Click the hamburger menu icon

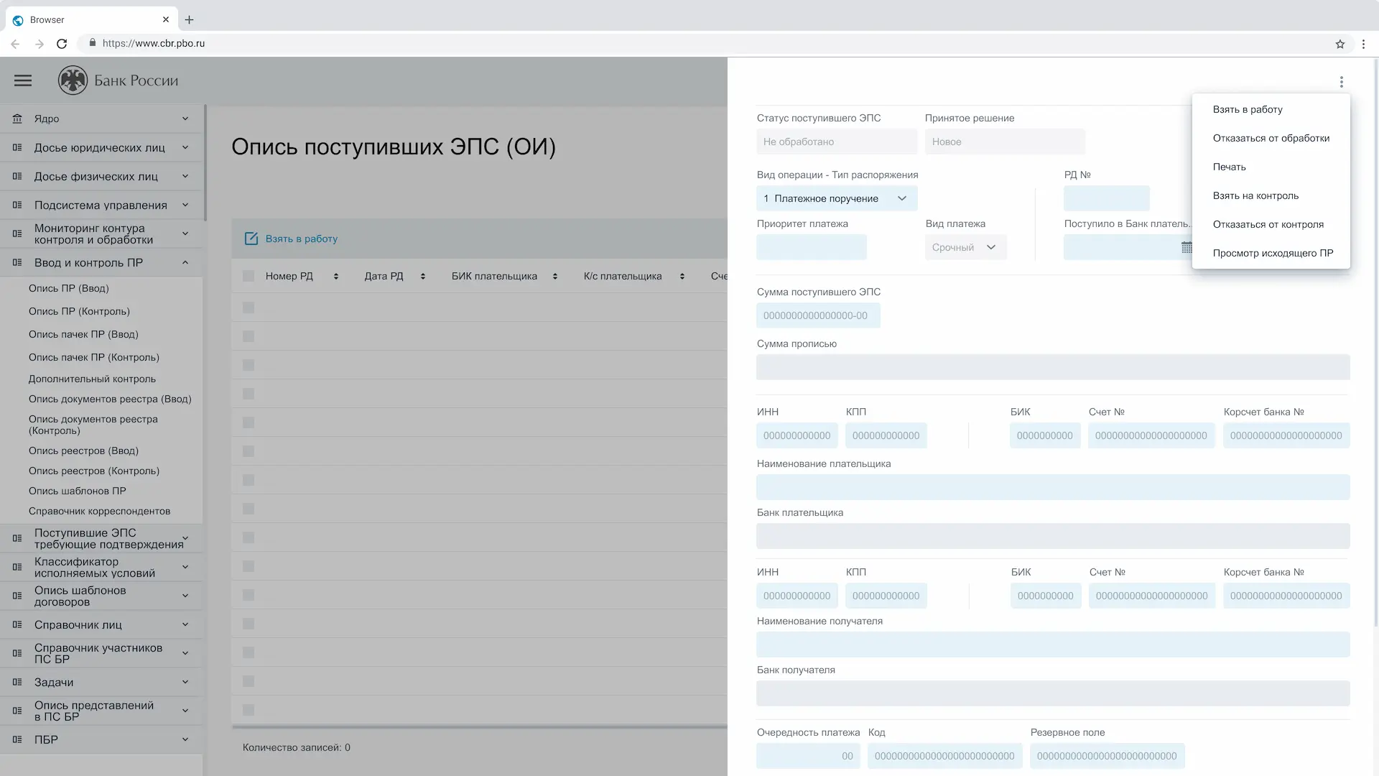(23, 80)
